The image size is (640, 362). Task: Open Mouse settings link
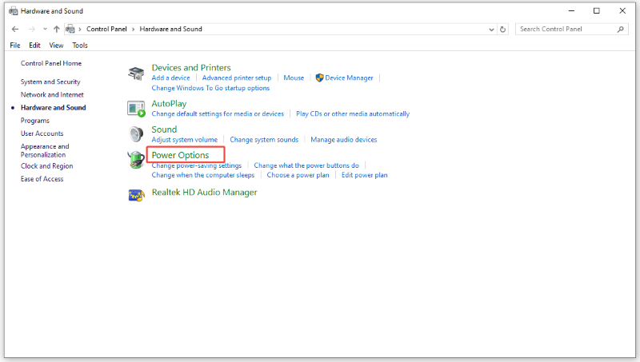point(294,78)
